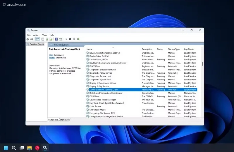Select DeviceAssociationBroker_2eb01d service
This screenshot has width=234, height=152.
click(x=142, y=53)
